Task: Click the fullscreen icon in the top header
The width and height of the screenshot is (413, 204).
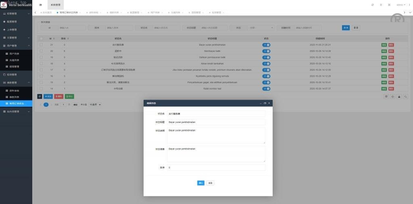Action: pyautogui.click(x=389, y=5)
